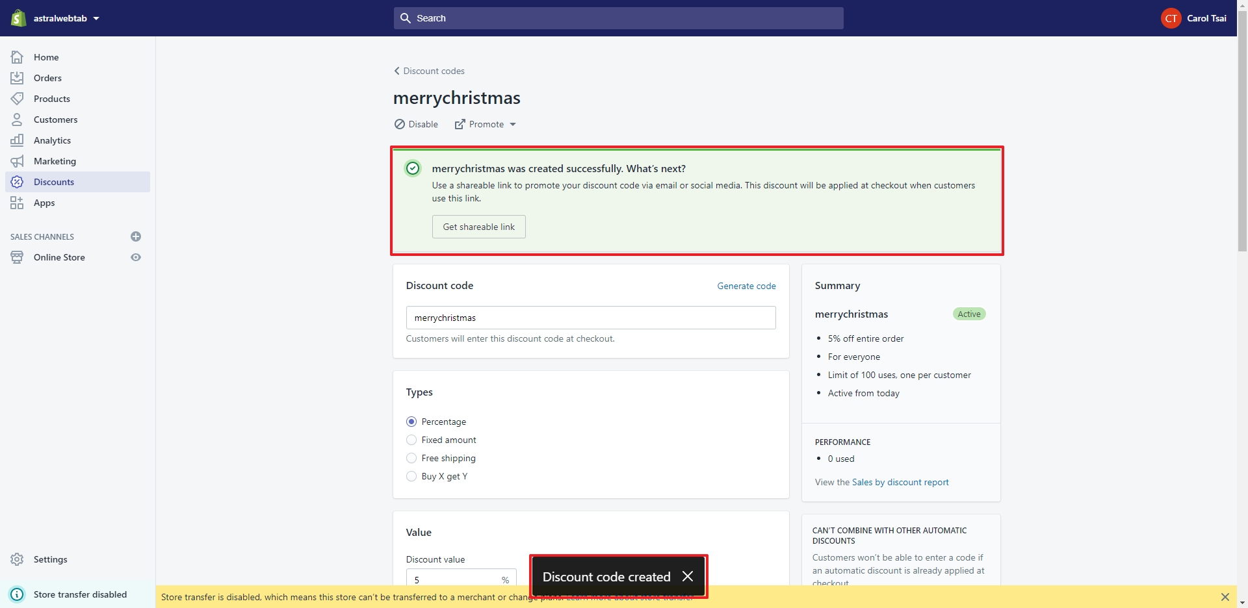1248x608 pixels.
Task: Click the Marketing megaphone icon
Action: click(17, 161)
